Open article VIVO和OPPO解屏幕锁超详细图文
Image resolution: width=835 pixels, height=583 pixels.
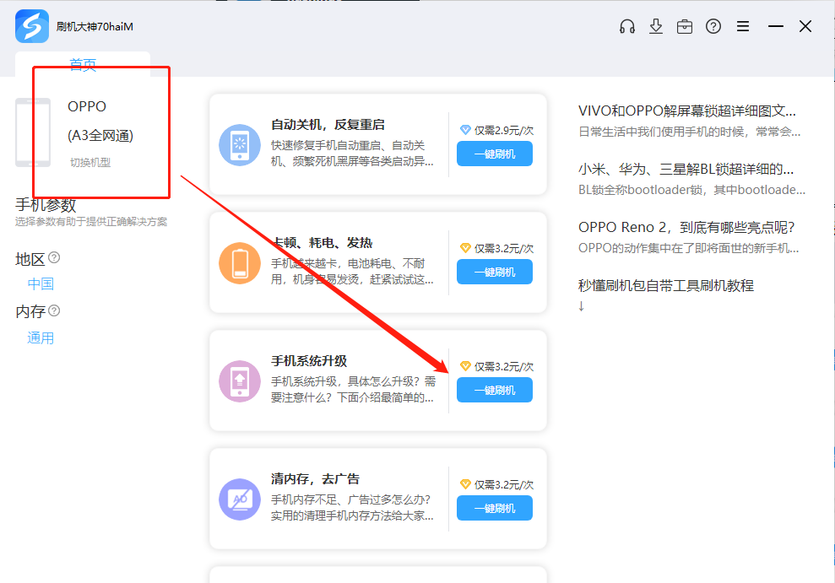(x=687, y=111)
